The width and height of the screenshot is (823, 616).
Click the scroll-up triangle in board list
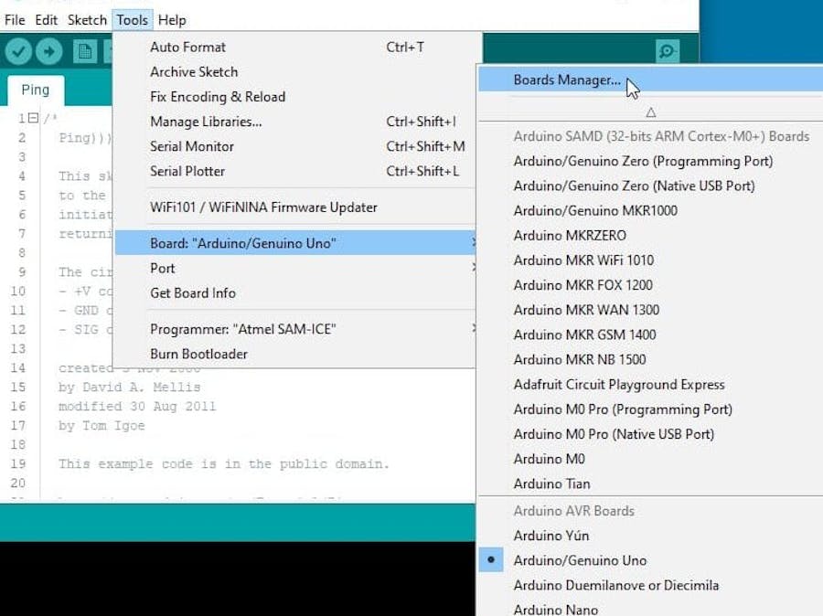point(651,112)
